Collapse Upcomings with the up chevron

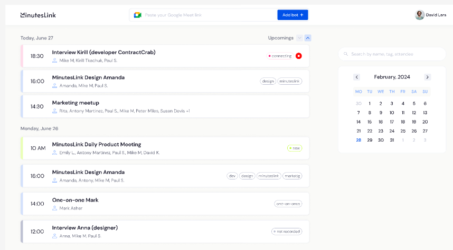pos(308,38)
